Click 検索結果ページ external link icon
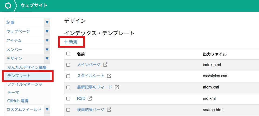 (109, 110)
